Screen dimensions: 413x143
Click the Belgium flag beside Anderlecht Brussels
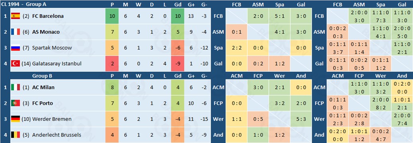(x=16, y=135)
